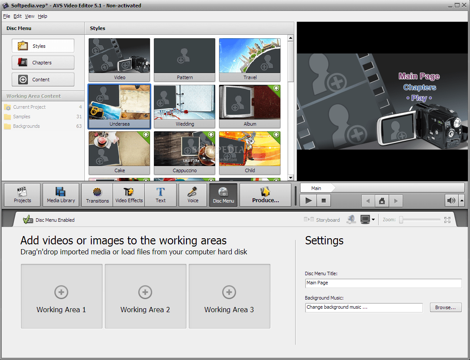Select the Backgrounds folder
Screen dimensions: 470x360
43,126
